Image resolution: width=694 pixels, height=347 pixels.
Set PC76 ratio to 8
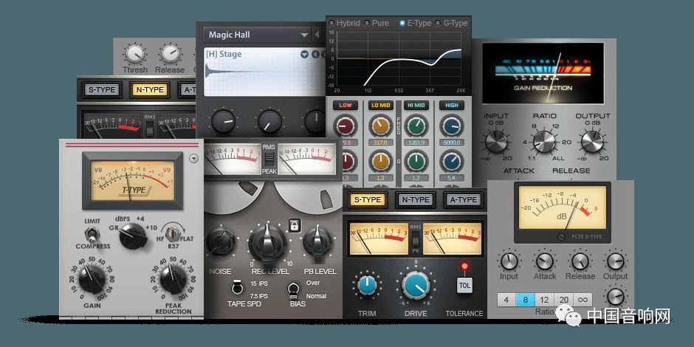coord(526,300)
